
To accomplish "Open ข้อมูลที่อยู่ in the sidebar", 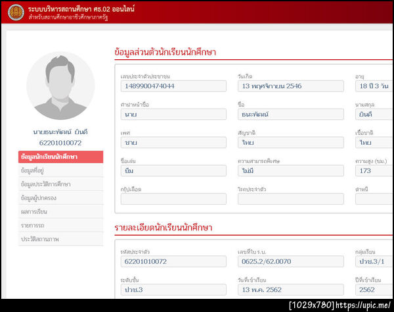I will pyautogui.click(x=60, y=170).
